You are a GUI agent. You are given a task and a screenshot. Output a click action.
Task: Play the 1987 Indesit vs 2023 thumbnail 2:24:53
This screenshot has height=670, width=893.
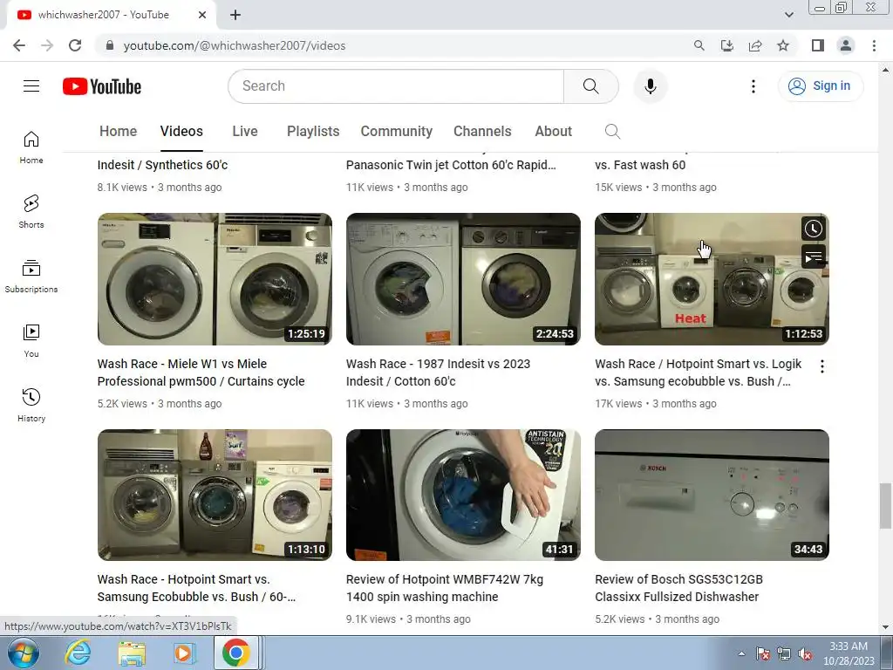[x=463, y=279]
